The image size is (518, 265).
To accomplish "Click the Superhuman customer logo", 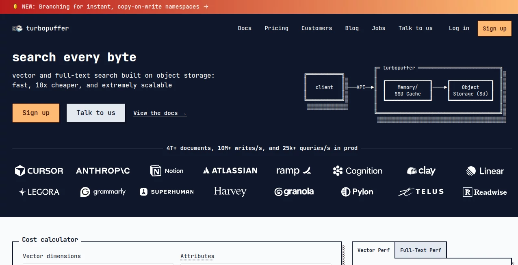I will tap(167, 192).
